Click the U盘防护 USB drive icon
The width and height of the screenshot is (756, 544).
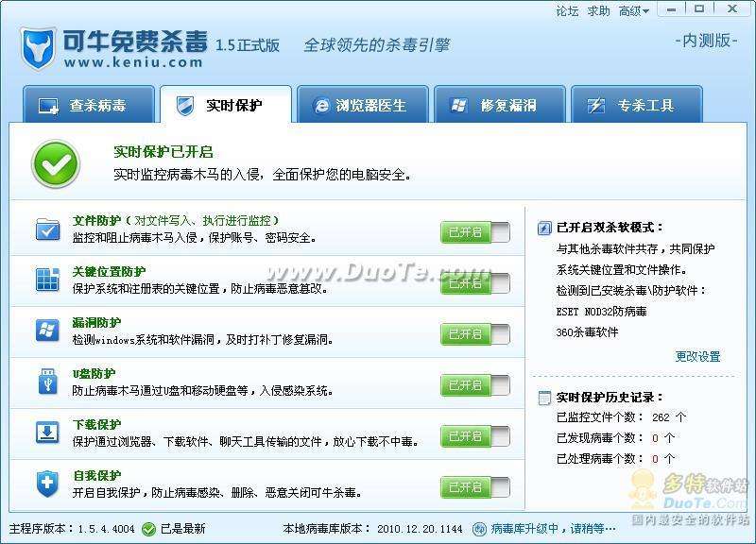click(x=47, y=382)
